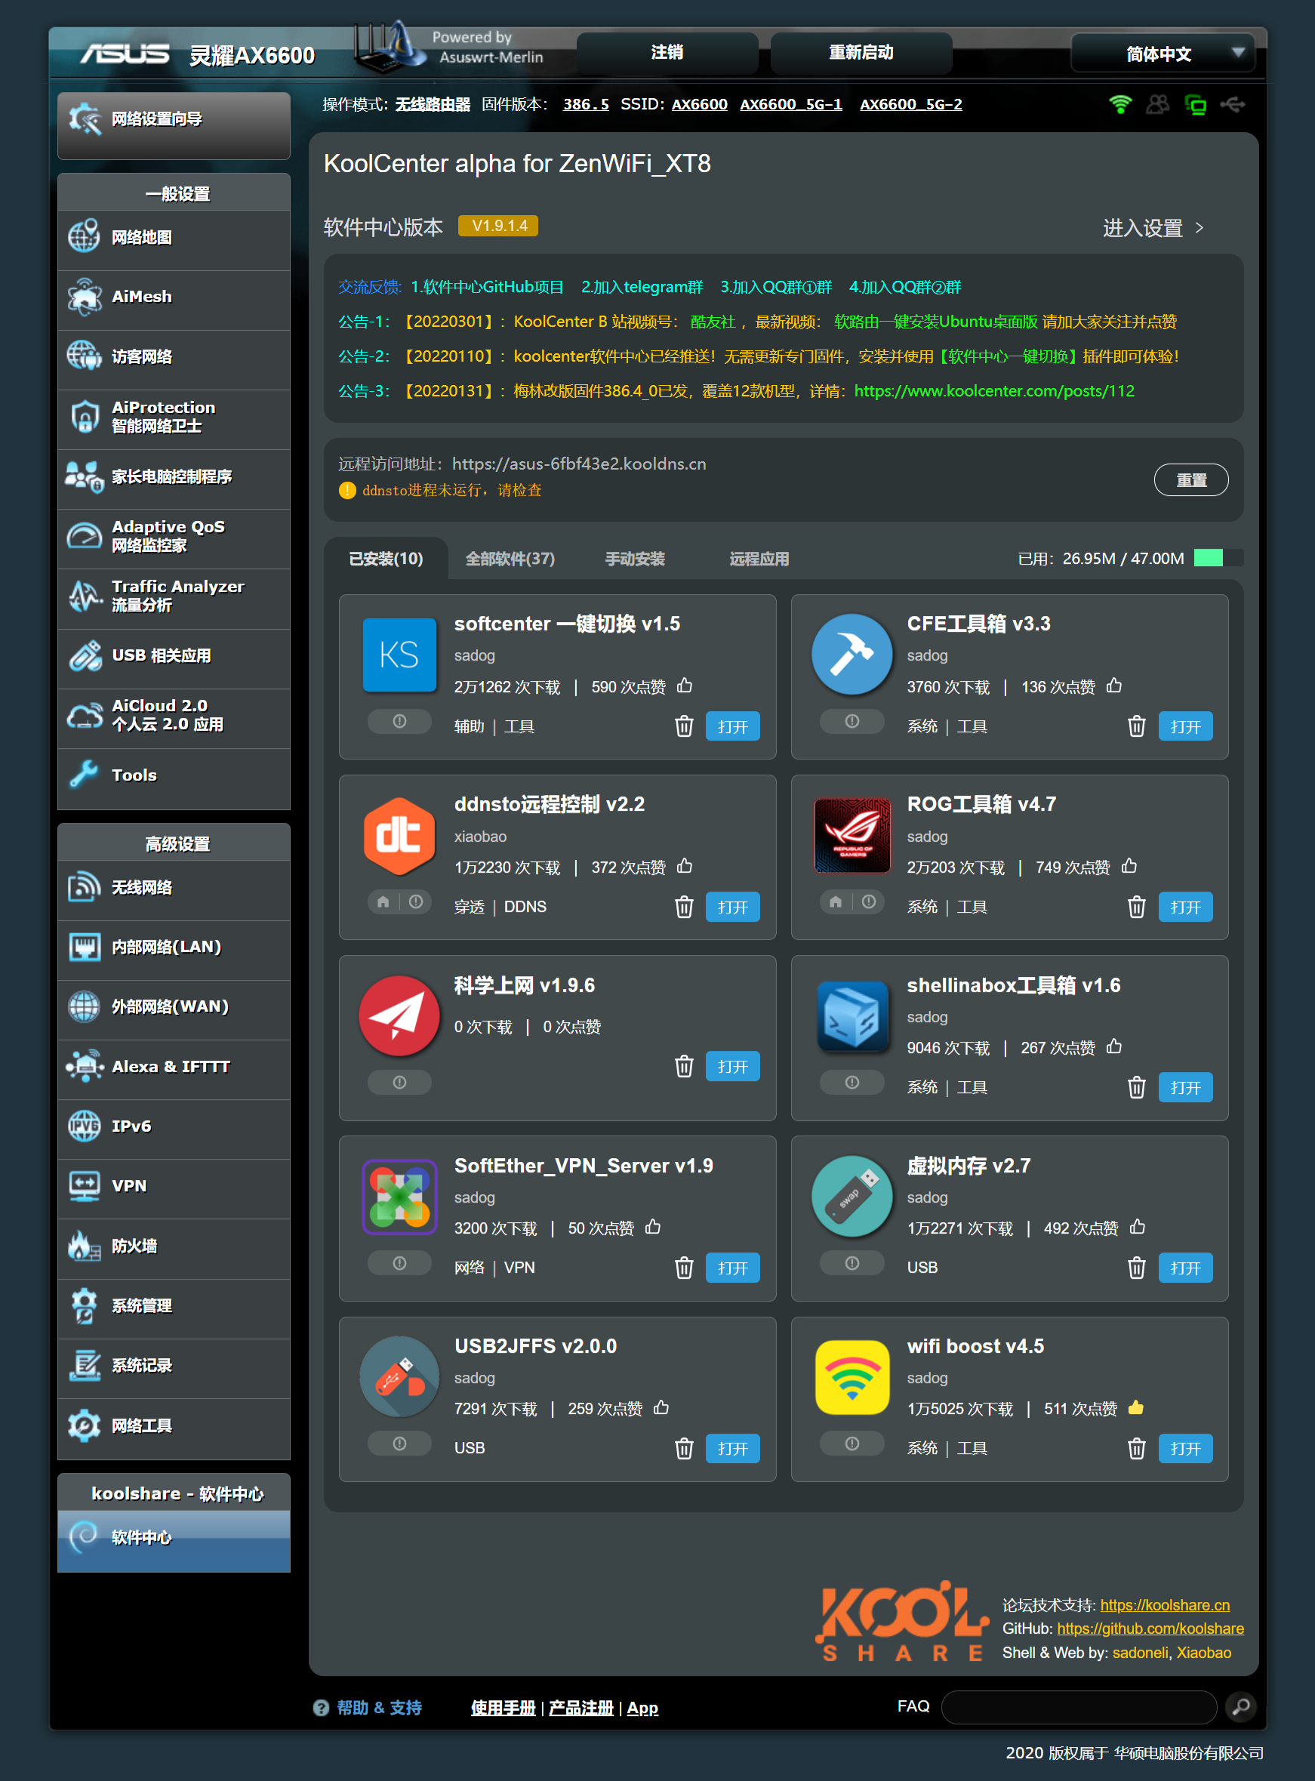Click the info pill under 虚拟内存 icon

click(852, 1262)
